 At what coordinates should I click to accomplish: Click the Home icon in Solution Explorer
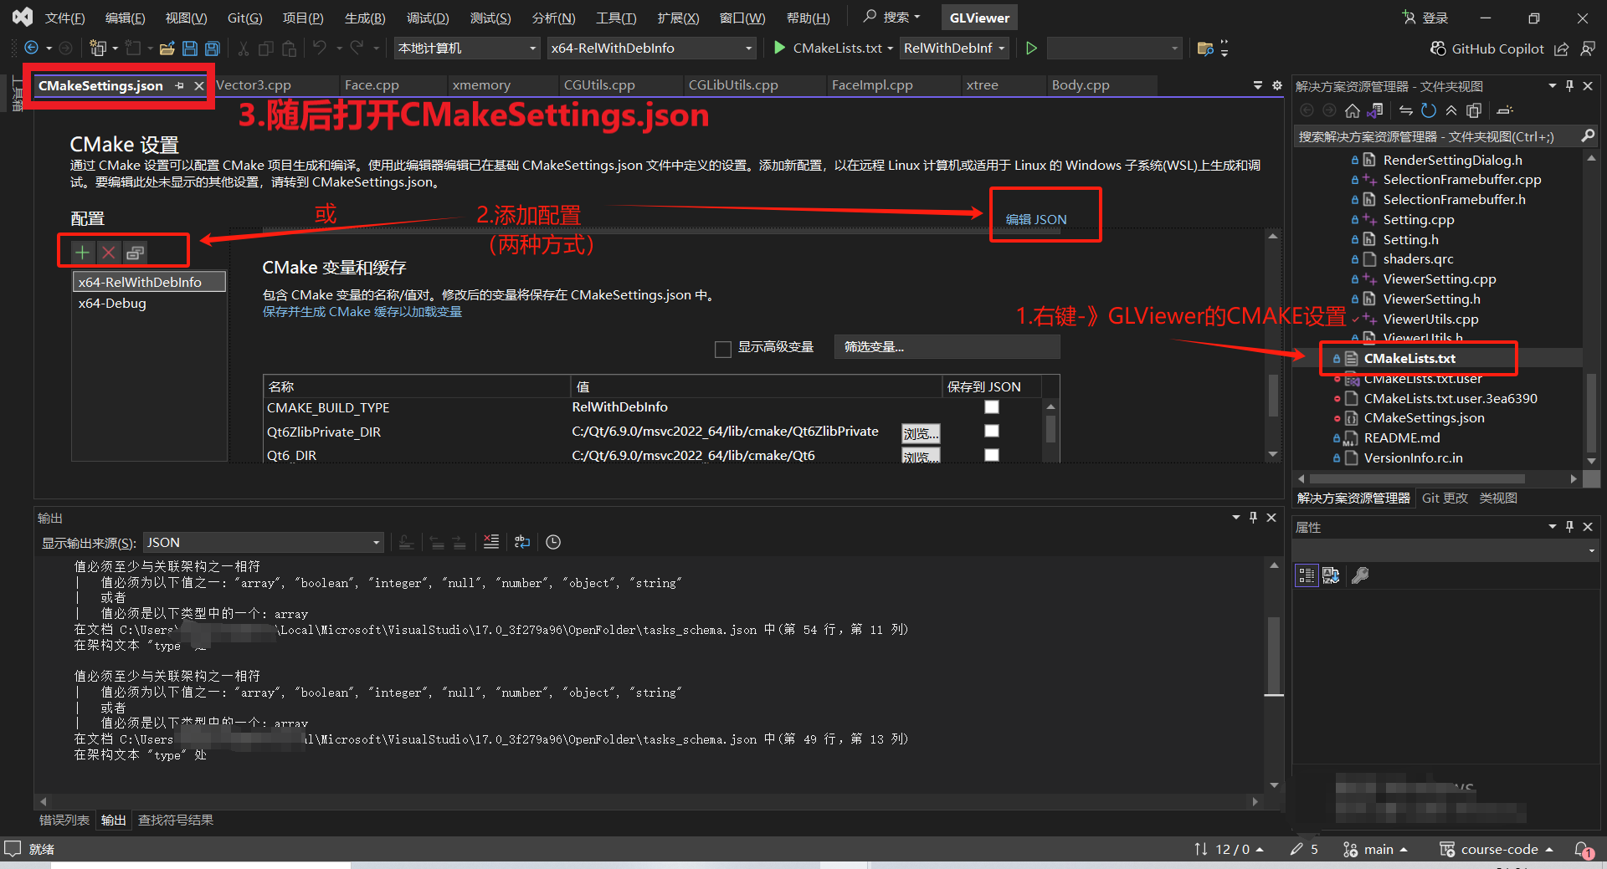click(1352, 110)
